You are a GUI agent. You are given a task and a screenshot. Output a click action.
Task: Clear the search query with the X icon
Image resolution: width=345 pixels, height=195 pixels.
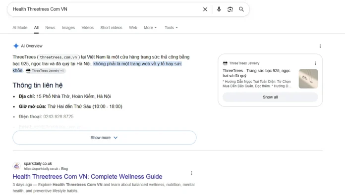tap(205, 9)
